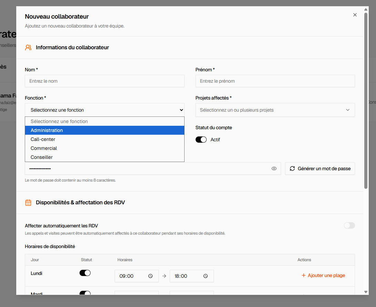The image size is (376, 307).
Task: Open the Projets affectés dropdown
Action: click(275, 110)
